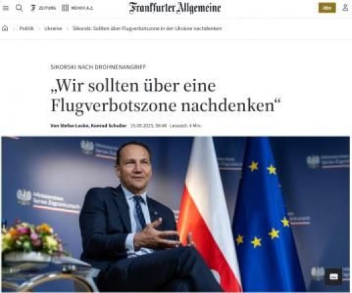This screenshot has width=352, height=293.
Task: Open the Mehr F.A.Z. grid icon
Action: click(65, 8)
